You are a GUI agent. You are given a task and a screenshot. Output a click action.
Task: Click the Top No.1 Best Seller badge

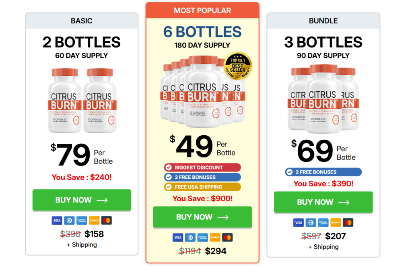tap(237, 66)
